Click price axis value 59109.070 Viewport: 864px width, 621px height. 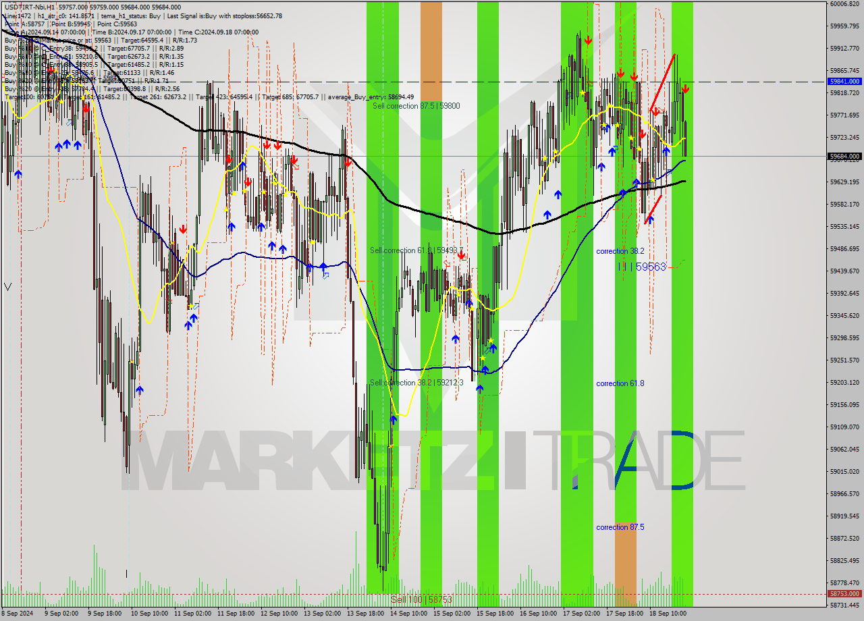click(x=844, y=427)
